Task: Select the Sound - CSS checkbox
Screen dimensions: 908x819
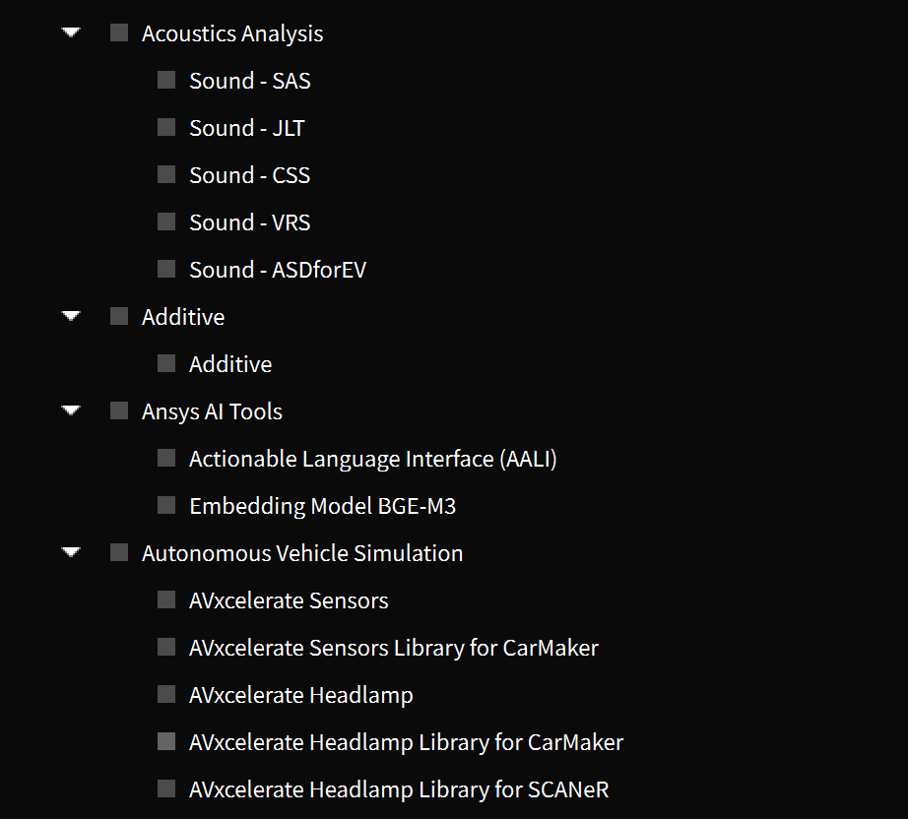Action: point(166,174)
